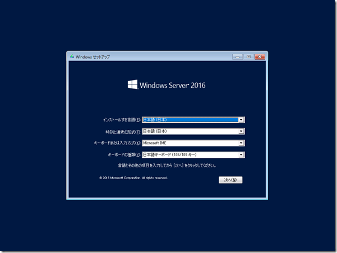
Task: Click the Windows logo beside Server 2016
Action: click(132, 85)
